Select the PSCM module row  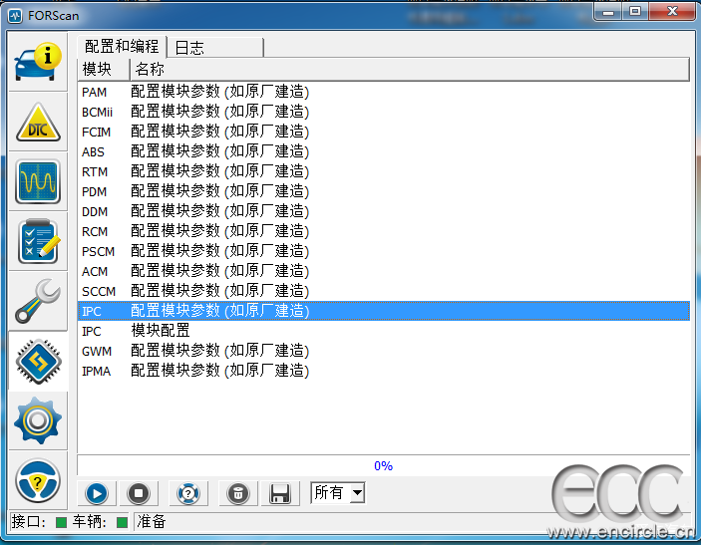(384, 251)
